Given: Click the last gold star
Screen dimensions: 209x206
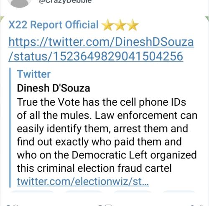Looking at the screenshot, I should click(x=133, y=25).
